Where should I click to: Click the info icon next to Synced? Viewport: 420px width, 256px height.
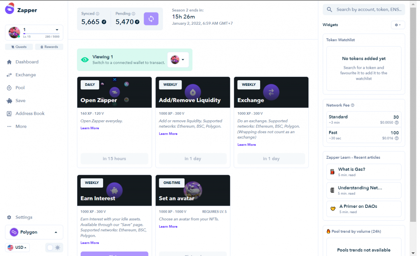coord(98,14)
